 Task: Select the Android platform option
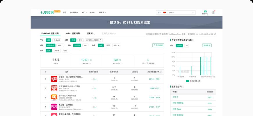coord(57,40)
